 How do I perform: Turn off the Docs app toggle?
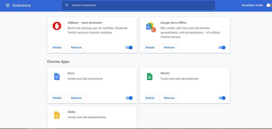[x=129, y=98]
